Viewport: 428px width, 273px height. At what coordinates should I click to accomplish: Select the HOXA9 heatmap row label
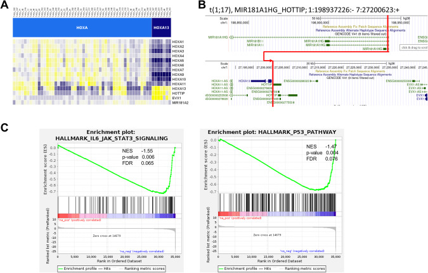pyautogui.click(x=178, y=75)
